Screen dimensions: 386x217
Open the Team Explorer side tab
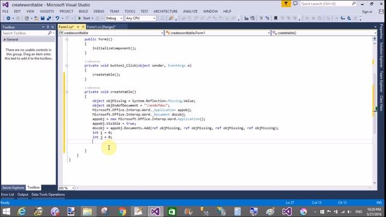pyautogui.click(x=381, y=81)
